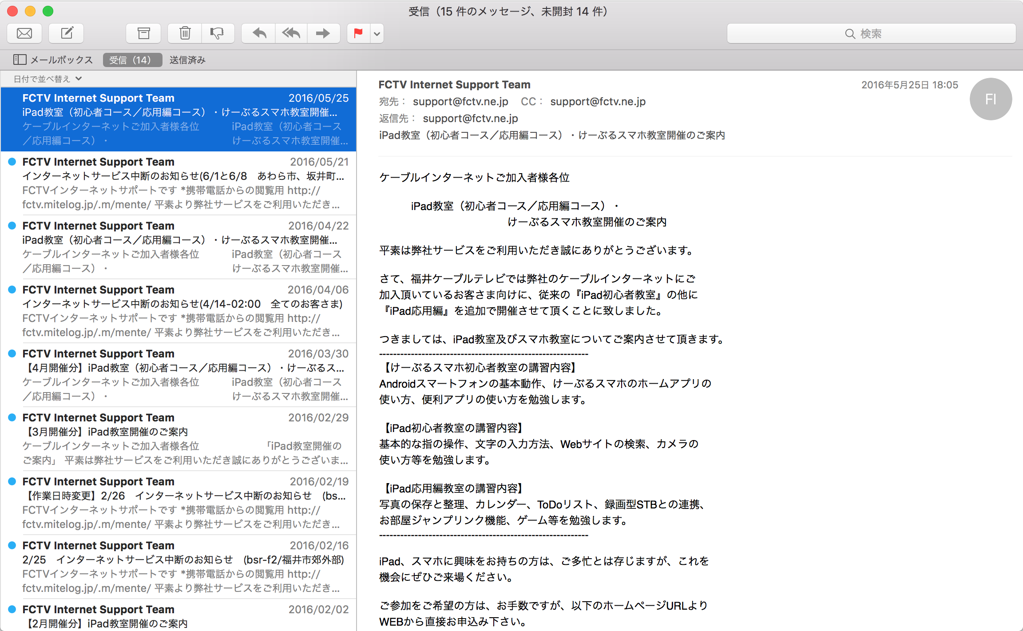Compose a new message with pencil icon
Viewport: 1023px width, 631px height.
coord(66,33)
